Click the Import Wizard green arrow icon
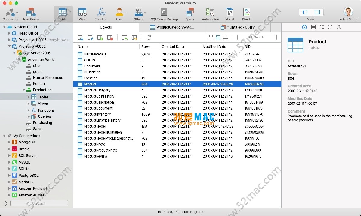Screen dimensions: 361x216 tap(125, 37)
